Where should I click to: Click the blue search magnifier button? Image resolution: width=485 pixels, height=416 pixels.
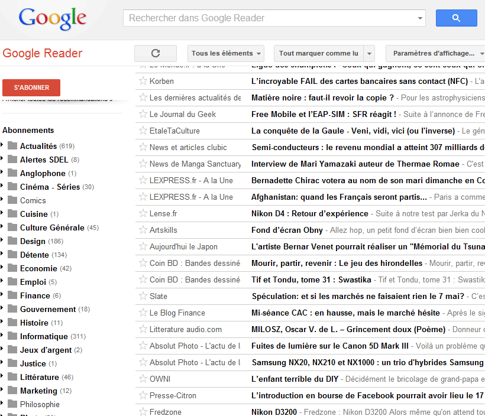pyautogui.click(x=456, y=18)
